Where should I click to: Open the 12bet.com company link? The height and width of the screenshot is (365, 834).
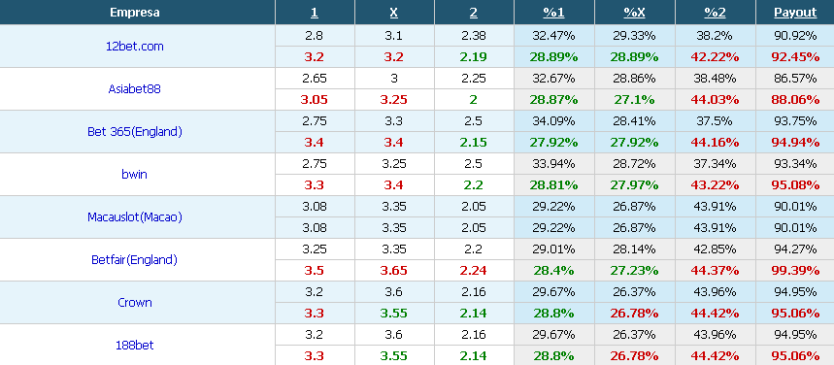click(135, 47)
